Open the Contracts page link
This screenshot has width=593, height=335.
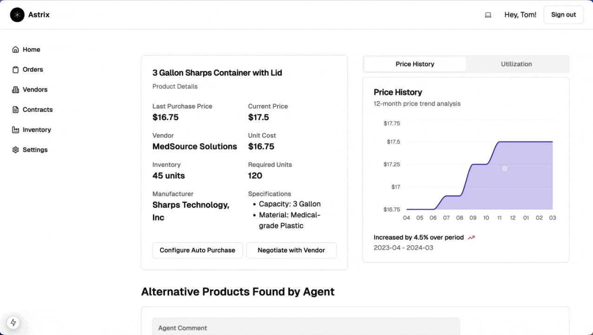(x=38, y=110)
